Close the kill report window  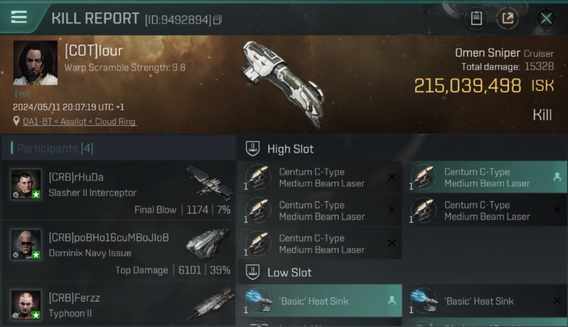[546, 18]
